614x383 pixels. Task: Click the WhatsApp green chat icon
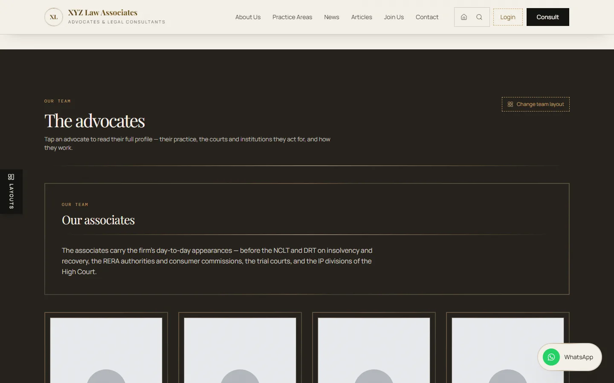[551, 357]
